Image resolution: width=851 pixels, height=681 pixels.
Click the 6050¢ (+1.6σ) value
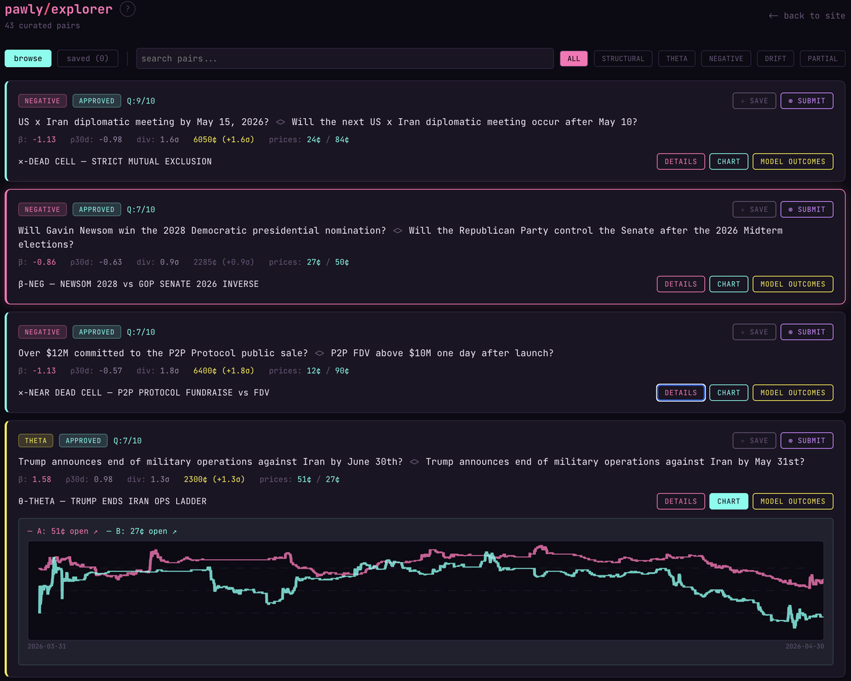click(x=224, y=140)
